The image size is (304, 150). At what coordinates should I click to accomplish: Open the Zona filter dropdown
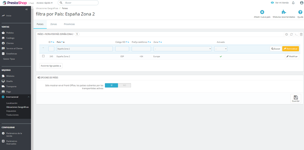coord(182,49)
